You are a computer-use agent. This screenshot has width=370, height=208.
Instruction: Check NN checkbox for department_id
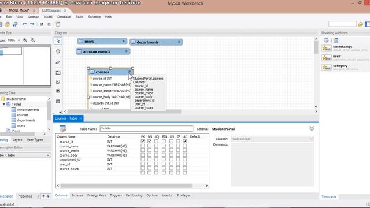coord(149,159)
